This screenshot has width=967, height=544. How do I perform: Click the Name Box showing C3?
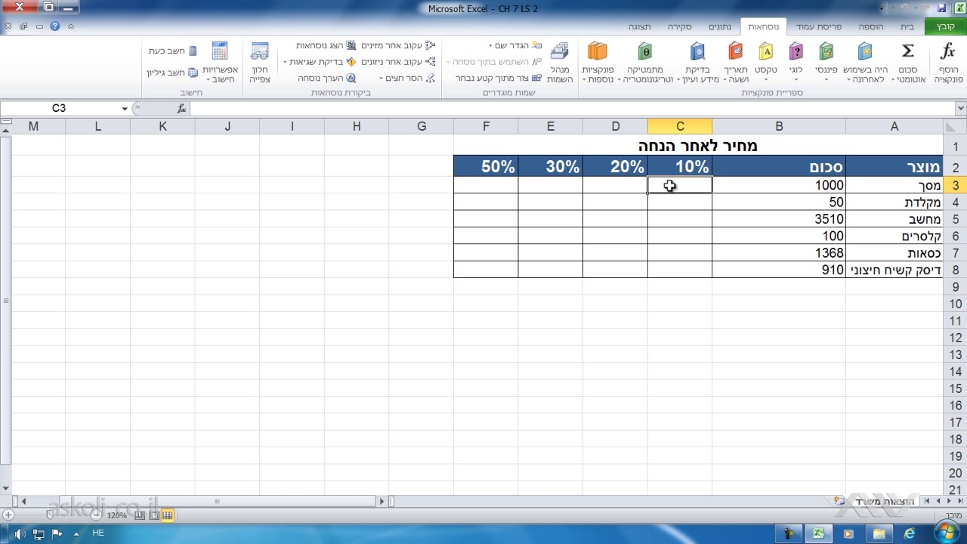click(59, 108)
